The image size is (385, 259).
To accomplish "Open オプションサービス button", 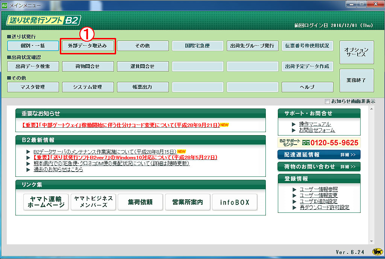I will [x=356, y=52].
